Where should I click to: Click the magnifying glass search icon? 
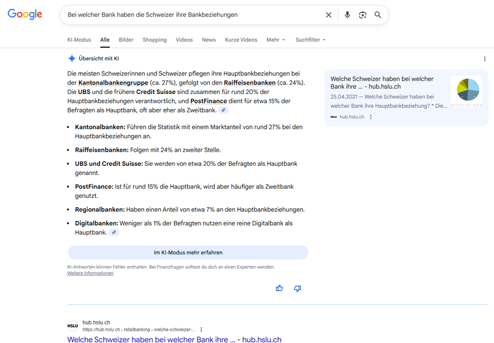(x=378, y=15)
